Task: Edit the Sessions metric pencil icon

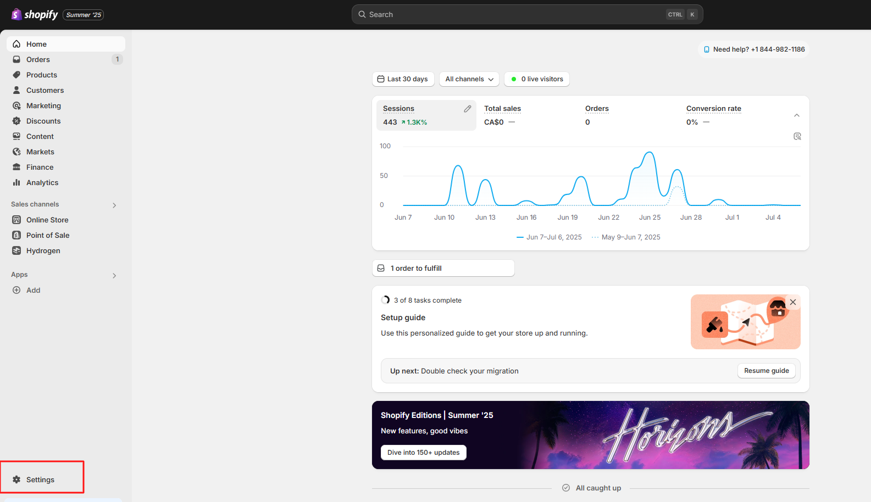Action: pos(468,109)
